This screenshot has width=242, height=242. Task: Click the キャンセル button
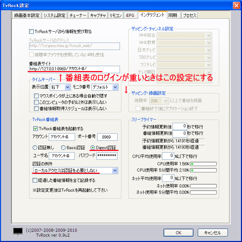[213, 233]
